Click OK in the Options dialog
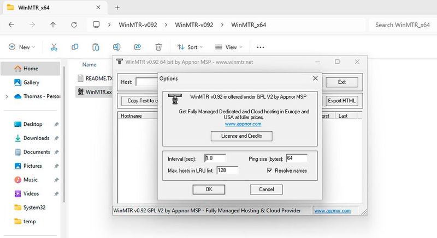 pos(209,190)
